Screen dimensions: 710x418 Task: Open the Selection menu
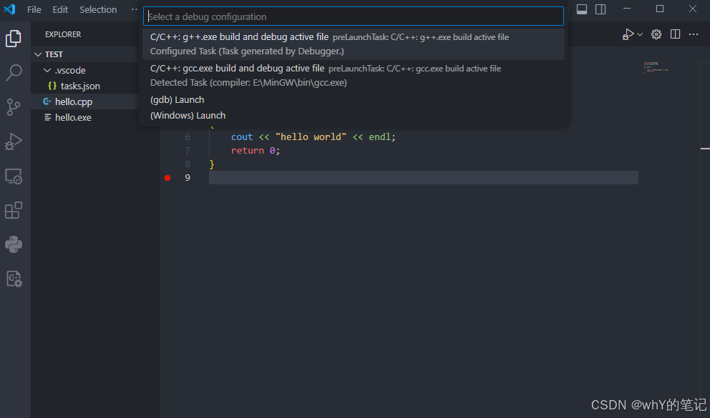coord(98,9)
